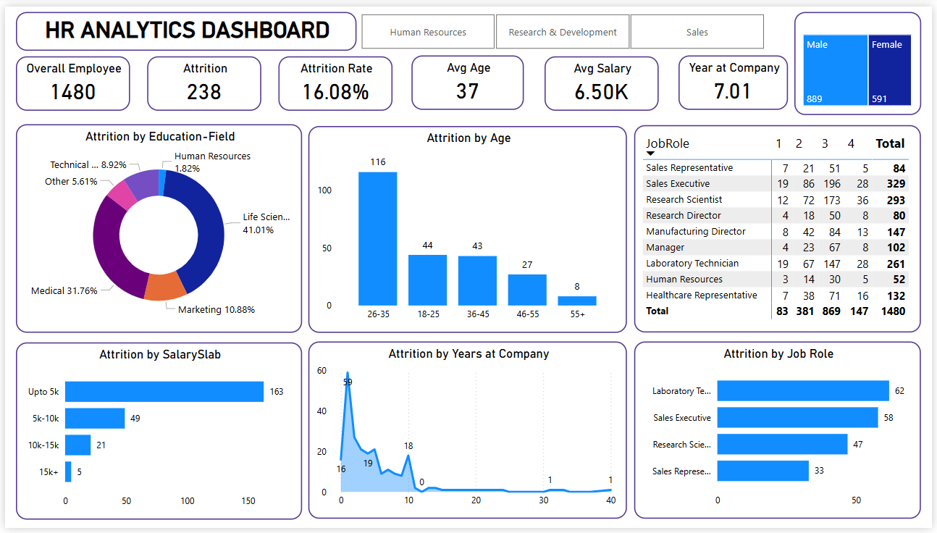This screenshot has width=937, height=533.
Task: Click the 26-35 age bar
Action: click(x=378, y=238)
